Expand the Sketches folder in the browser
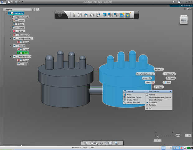This screenshot has height=150, width=193. [x=11, y=28]
